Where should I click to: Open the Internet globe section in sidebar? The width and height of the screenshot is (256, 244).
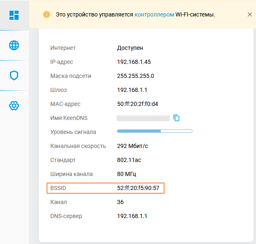tap(14, 45)
